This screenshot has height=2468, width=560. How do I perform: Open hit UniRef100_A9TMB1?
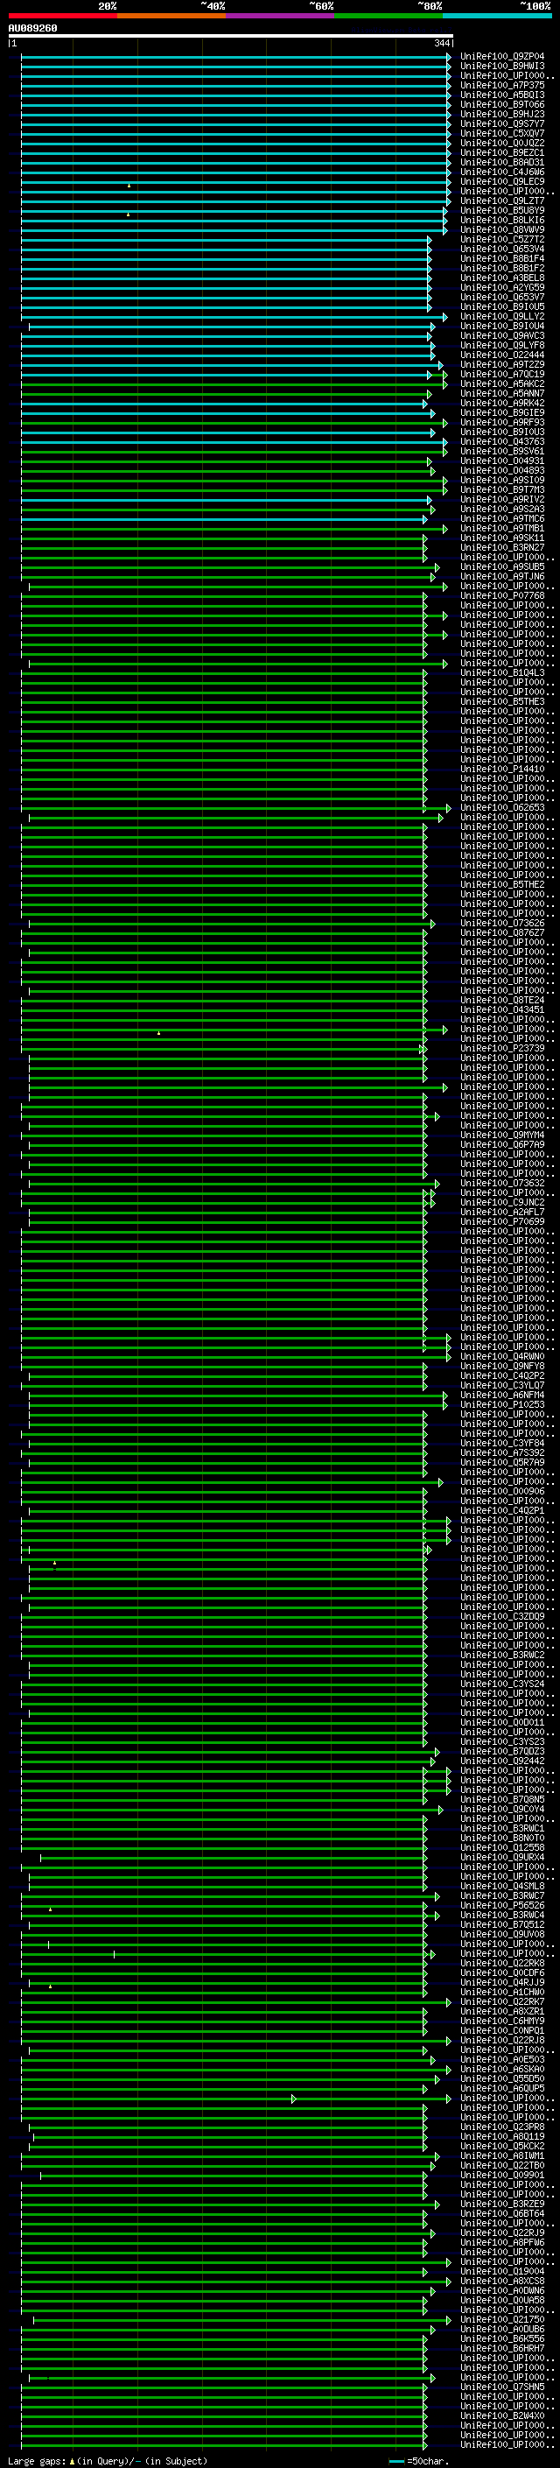pyautogui.click(x=502, y=528)
